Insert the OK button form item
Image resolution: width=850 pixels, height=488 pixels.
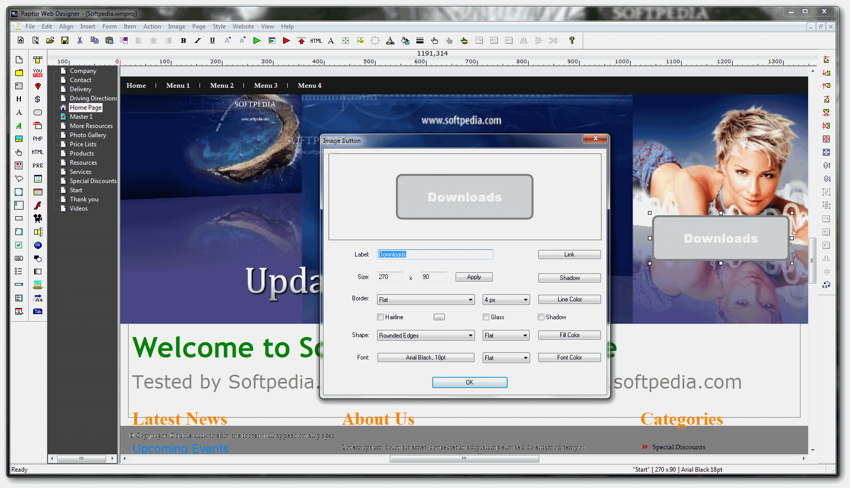coord(19,259)
